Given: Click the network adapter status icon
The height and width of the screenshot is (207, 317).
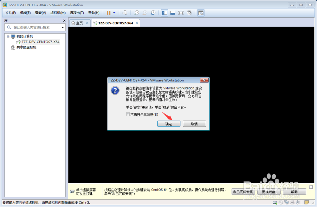Looking at the screenshot, I should 287,202.
